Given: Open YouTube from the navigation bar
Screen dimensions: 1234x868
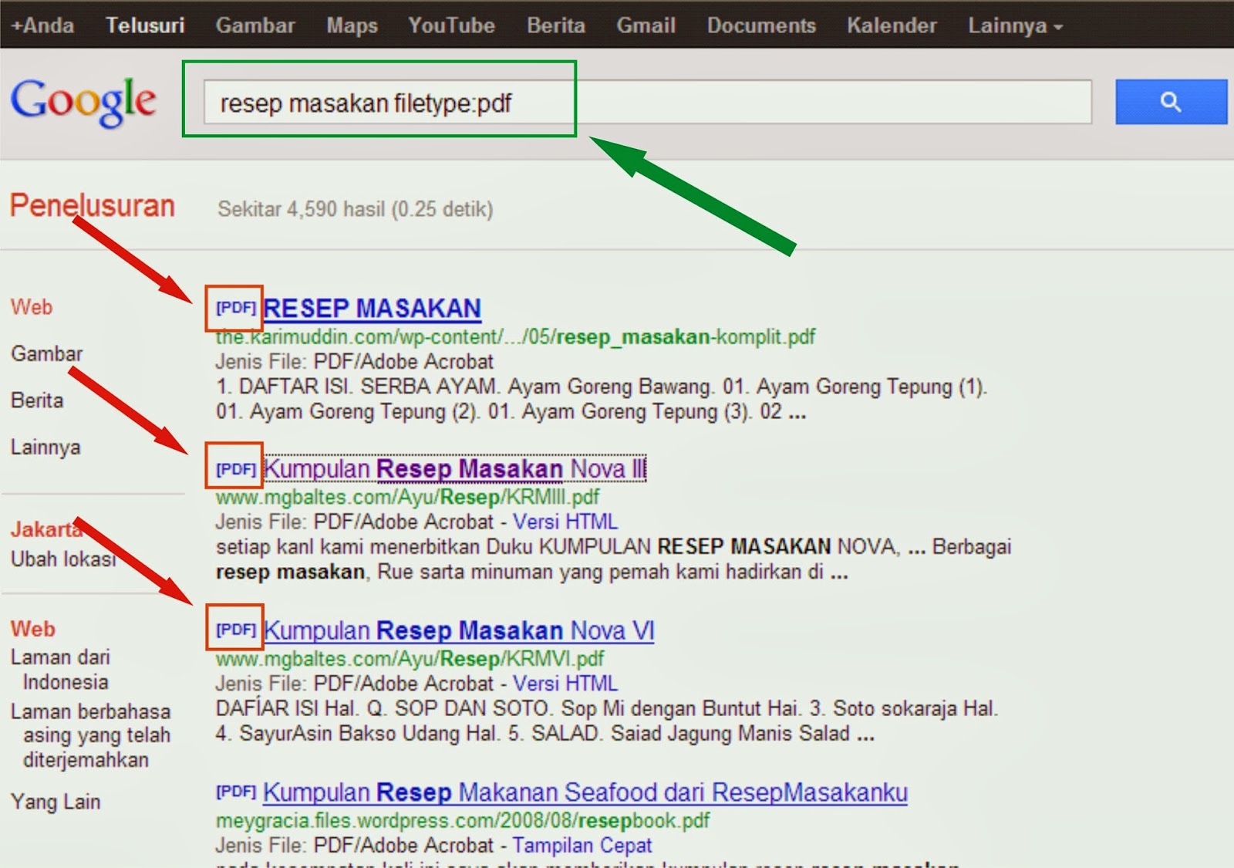Looking at the screenshot, I should (x=451, y=25).
